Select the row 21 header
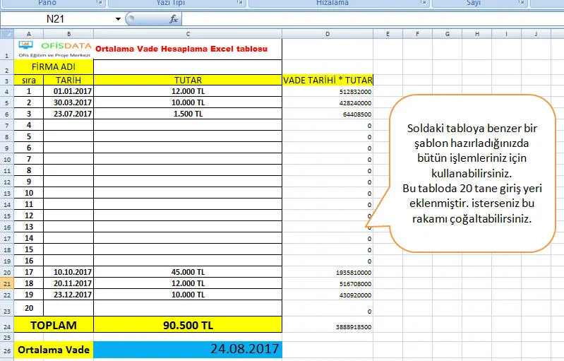Viewport: 564px width, 361px height. 7,283
